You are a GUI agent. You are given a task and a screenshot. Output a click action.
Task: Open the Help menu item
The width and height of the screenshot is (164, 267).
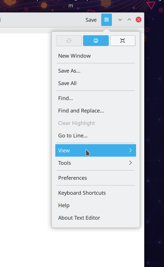[x=64, y=205]
